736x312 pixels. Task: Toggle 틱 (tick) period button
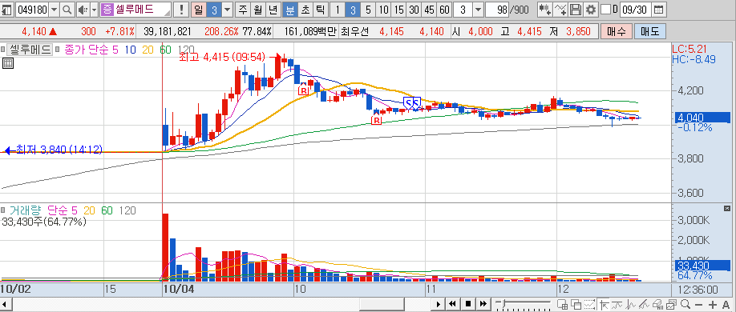[x=320, y=9]
